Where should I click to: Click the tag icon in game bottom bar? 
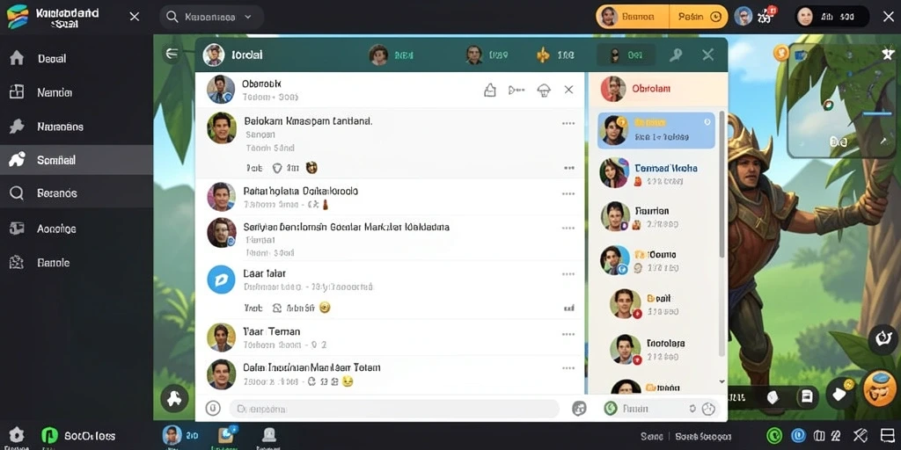773,396
